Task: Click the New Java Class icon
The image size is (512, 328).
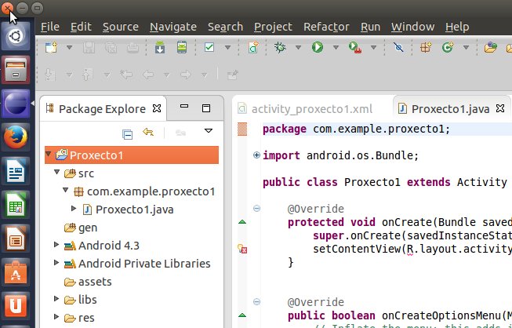Action: pyautogui.click(x=448, y=48)
